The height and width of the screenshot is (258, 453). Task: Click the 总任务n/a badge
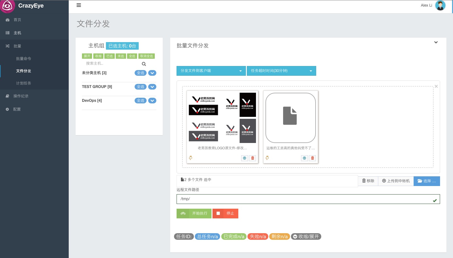pyautogui.click(x=207, y=237)
